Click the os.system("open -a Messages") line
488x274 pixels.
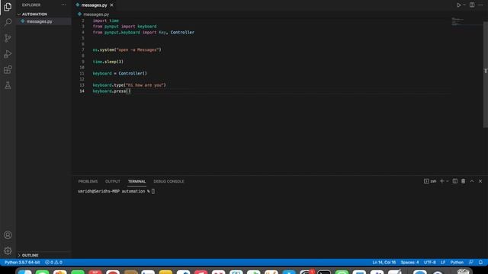pyautogui.click(x=127, y=49)
